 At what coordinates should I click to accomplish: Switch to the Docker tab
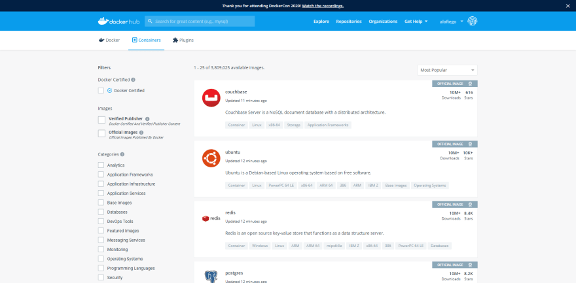click(109, 41)
